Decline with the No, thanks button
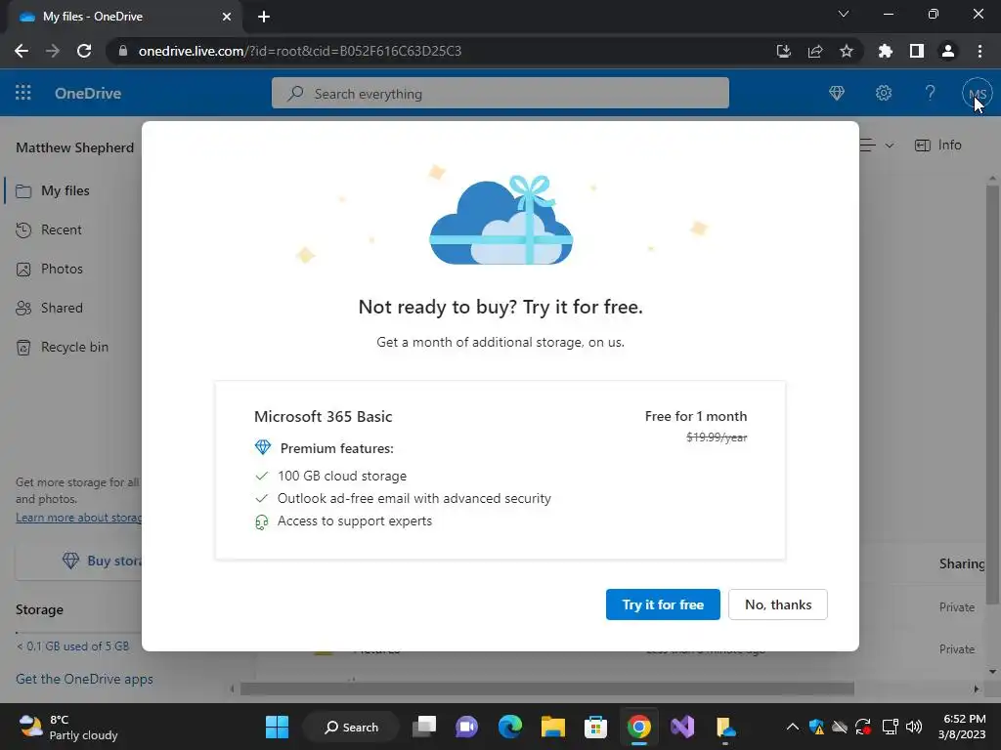The height and width of the screenshot is (750, 1001). click(777, 604)
